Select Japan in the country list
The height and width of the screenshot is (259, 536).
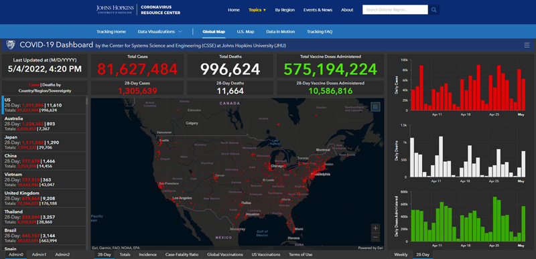[44, 143]
